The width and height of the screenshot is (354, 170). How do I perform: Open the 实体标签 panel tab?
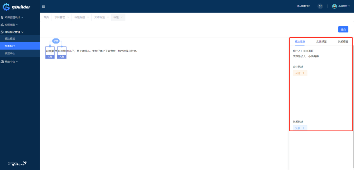321,42
